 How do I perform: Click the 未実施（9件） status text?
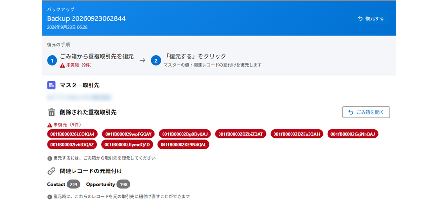(79, 65)
